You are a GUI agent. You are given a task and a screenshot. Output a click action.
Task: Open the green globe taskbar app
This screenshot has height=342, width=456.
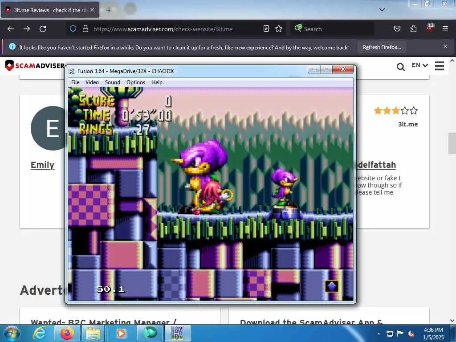[150, 333]
